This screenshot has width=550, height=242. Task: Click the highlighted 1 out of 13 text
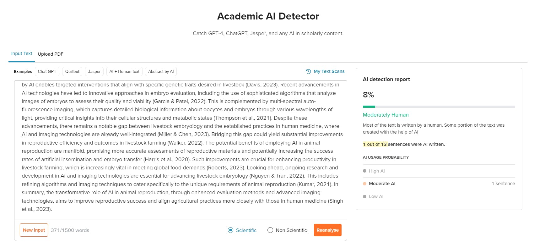pyautogui.click(x=375, y=144)
